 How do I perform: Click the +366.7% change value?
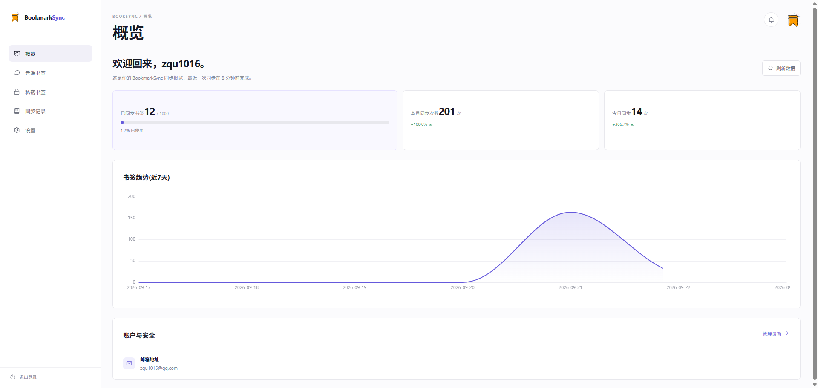620,124
